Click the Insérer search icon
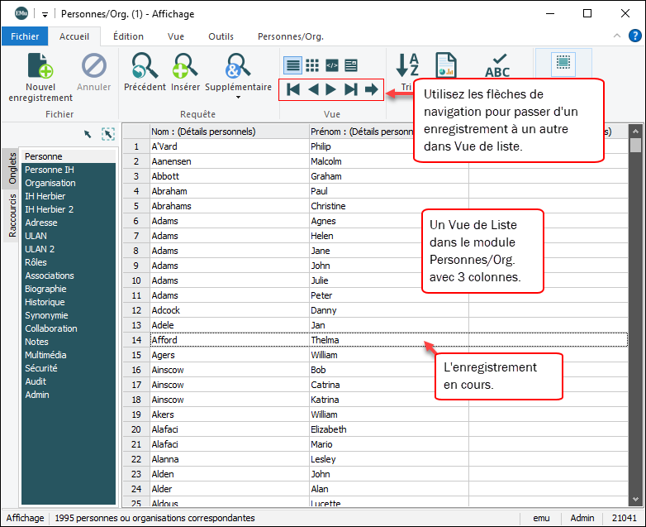The width and height of the screenshot is (646, 527). point(185,65)
